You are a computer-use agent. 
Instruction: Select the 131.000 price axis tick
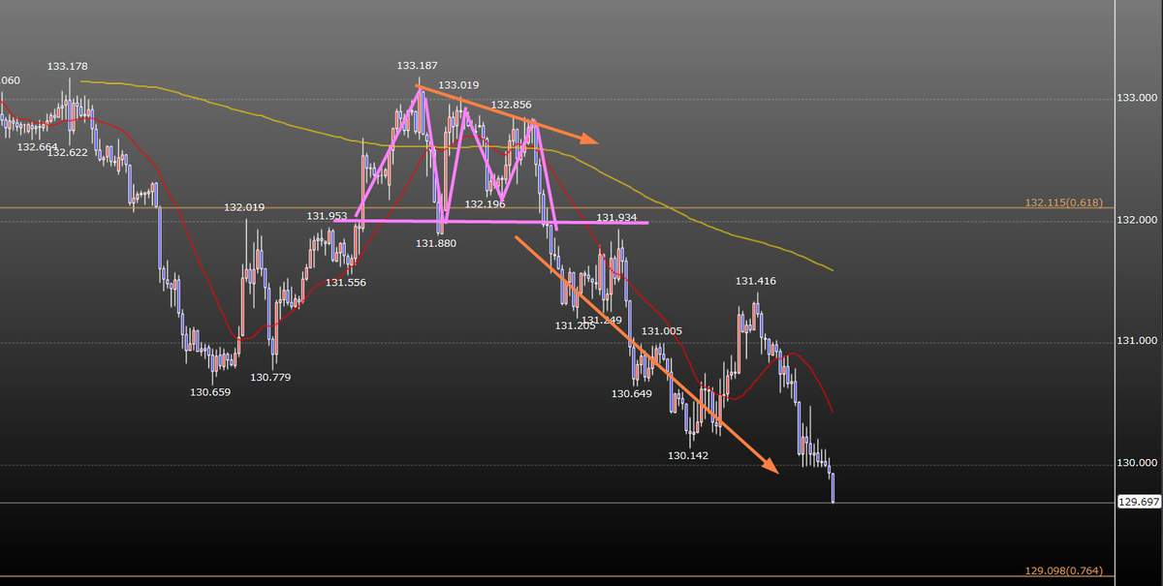(1138, 341)
